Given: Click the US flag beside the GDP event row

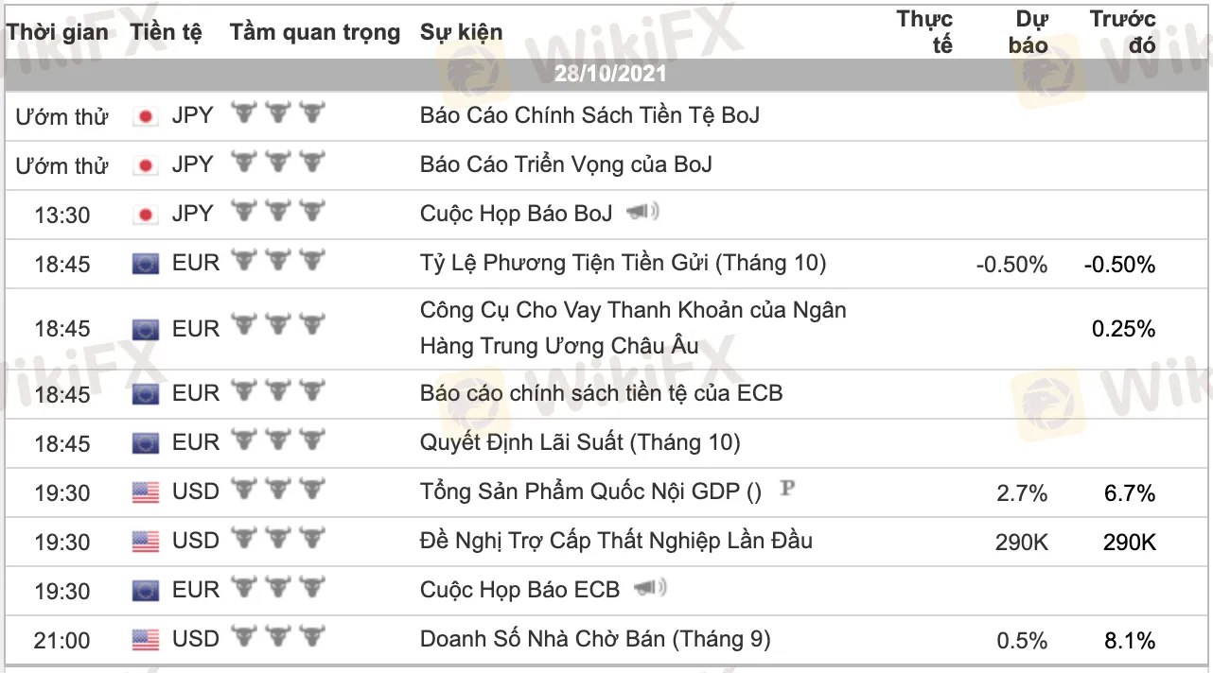Looking at the screenshot, I should pyautogui.click(x=146, y=492).
